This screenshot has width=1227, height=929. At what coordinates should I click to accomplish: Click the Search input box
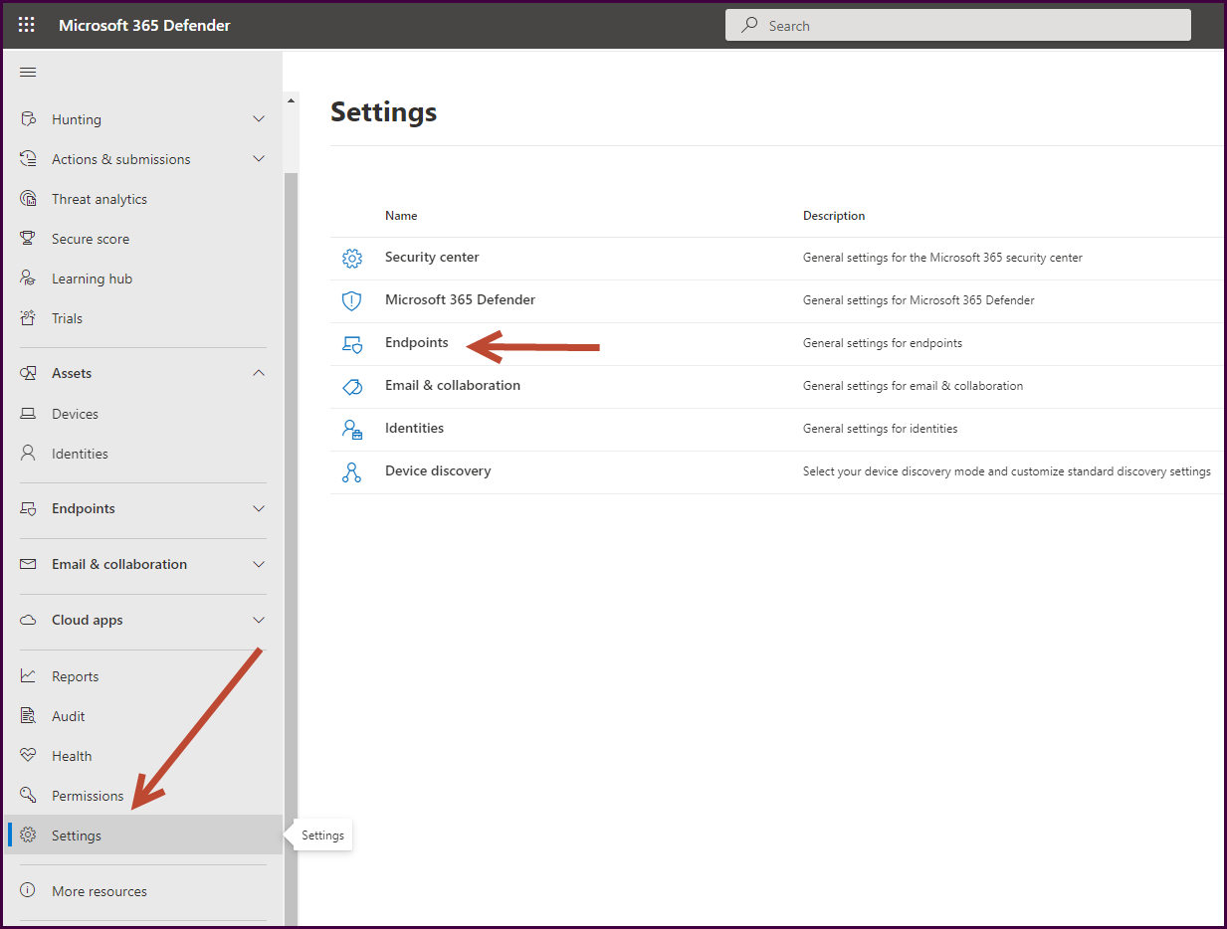click(x=965, y=26)
